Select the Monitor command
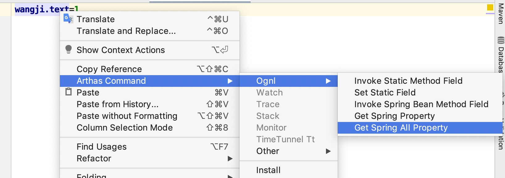This screenshot has height=178, width=505. click(289, 127)
